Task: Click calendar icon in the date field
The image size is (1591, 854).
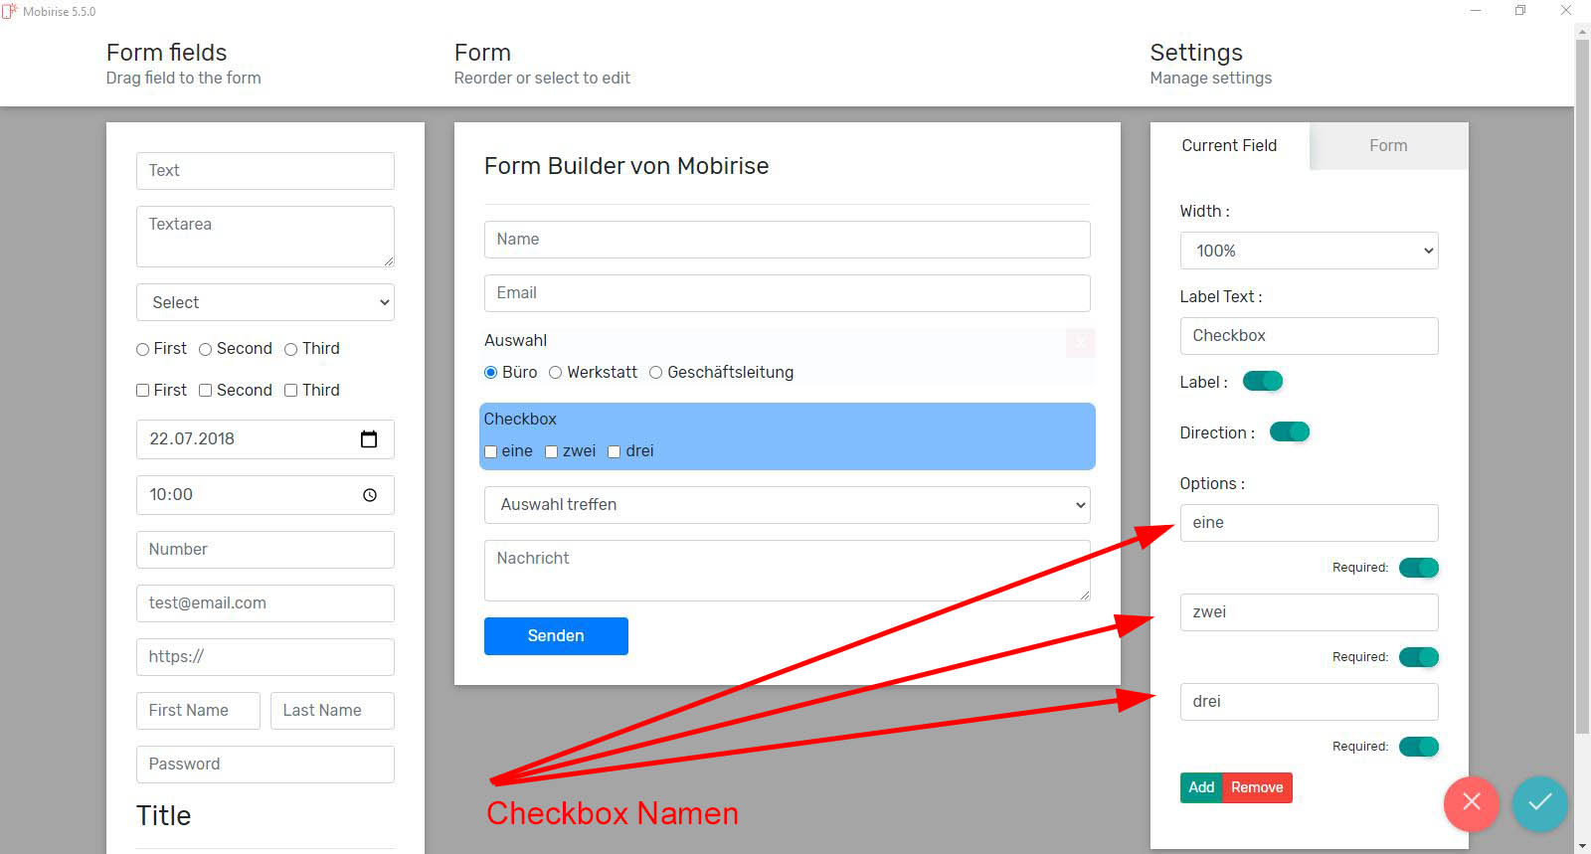Action: [369, 439]
